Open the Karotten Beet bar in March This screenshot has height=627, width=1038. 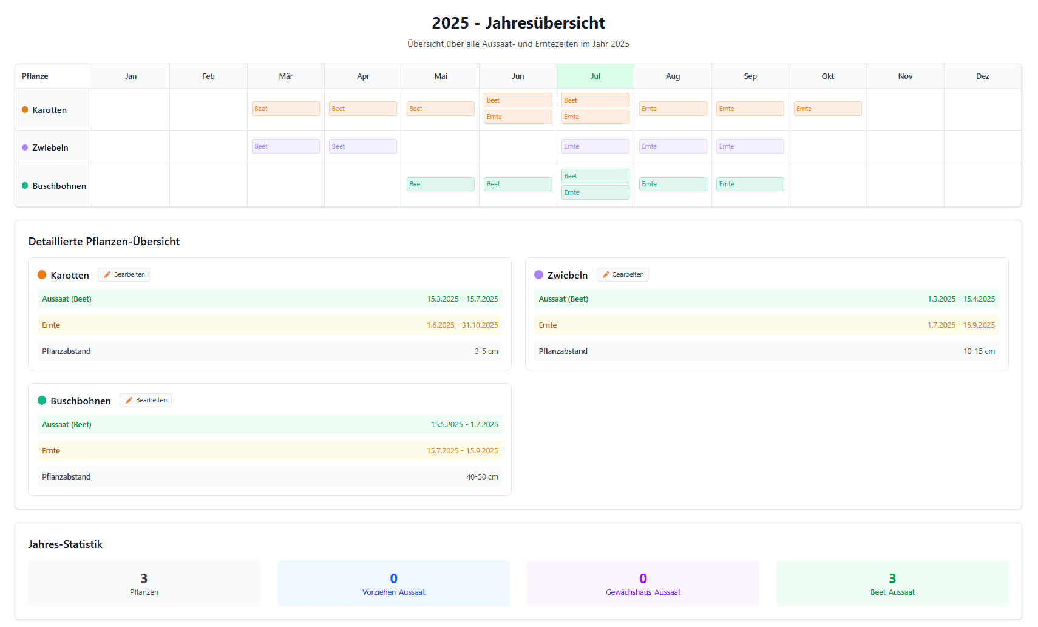tap(285, 109)
